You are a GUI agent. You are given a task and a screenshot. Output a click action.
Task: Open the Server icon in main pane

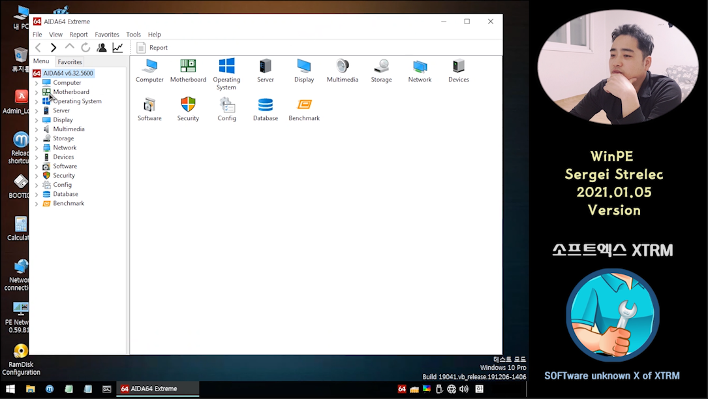(266, 67)
